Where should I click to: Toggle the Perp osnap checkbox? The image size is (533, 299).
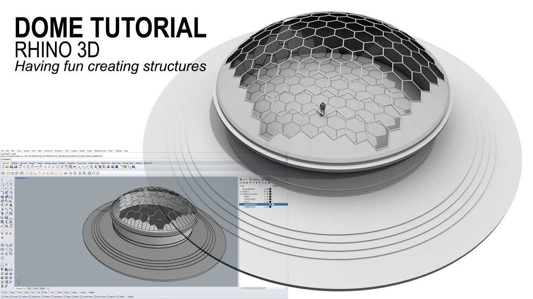[42, 292]
